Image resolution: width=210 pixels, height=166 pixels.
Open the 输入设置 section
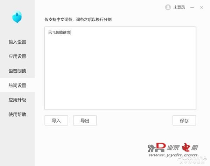coord(17,42)
